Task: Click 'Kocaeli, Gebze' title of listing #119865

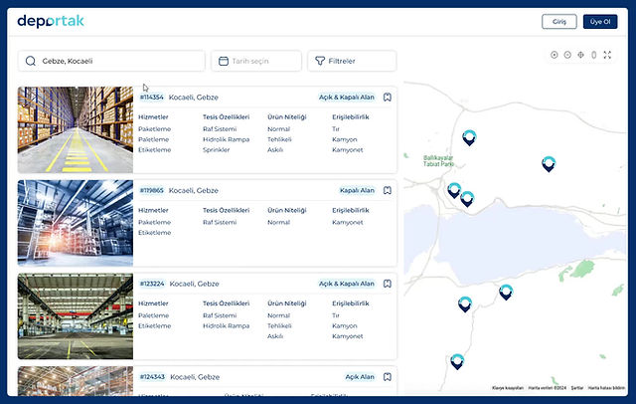Action: [x=194, y=190]
